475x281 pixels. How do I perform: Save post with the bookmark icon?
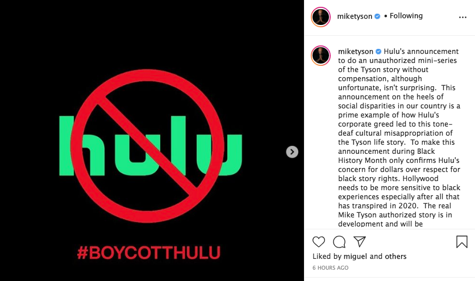tap(462, 242)
